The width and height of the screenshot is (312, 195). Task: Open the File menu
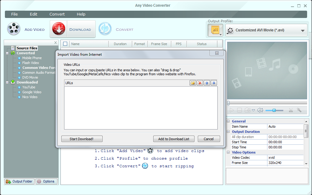14,14
